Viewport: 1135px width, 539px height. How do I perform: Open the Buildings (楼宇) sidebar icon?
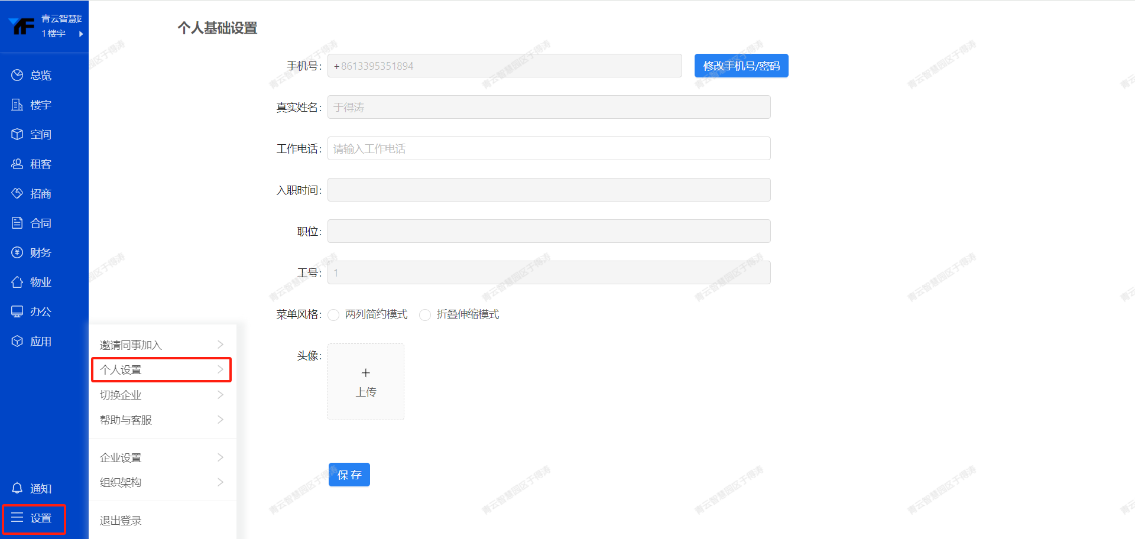tap(17, 105)
